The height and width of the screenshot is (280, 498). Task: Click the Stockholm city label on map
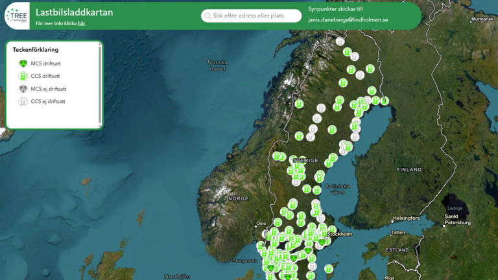[340, 234]
